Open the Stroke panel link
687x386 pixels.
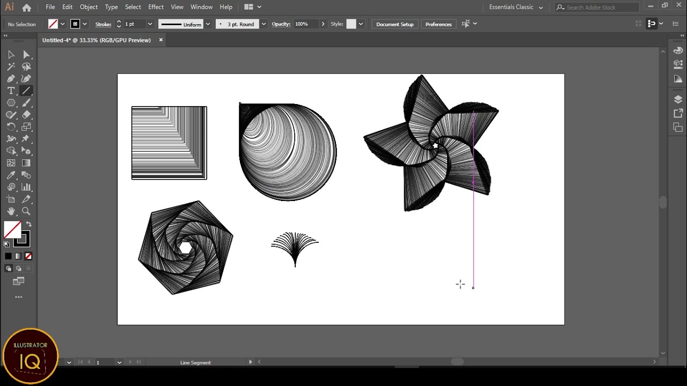(103, 24)
